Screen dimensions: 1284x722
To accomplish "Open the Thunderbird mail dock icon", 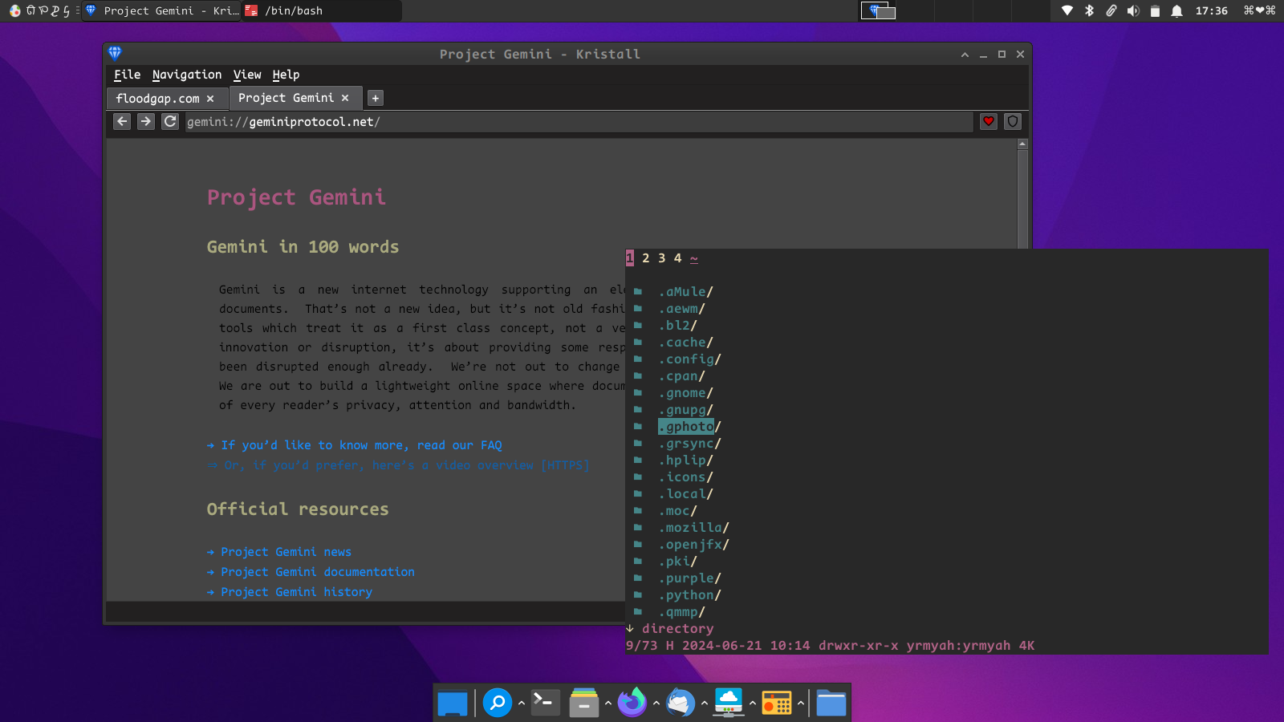I will point(680,703).
